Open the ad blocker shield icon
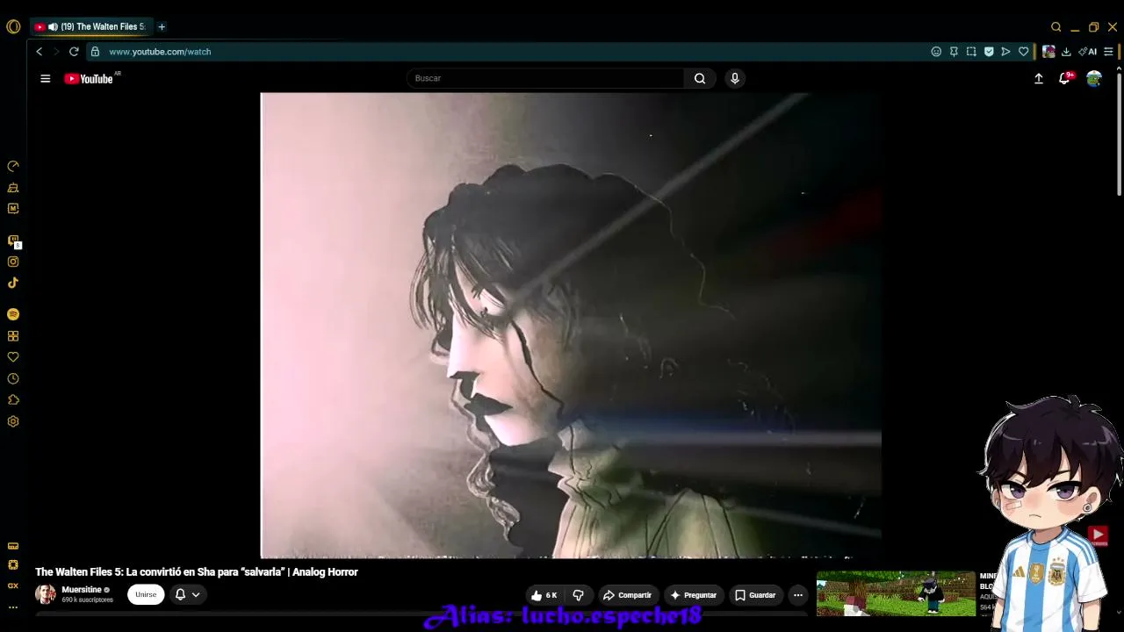Viewport: 1124px width, 632px height. pos(989,52)
